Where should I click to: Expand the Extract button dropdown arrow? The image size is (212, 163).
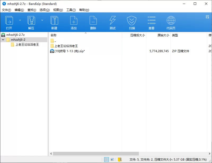[x=42, y=20]
